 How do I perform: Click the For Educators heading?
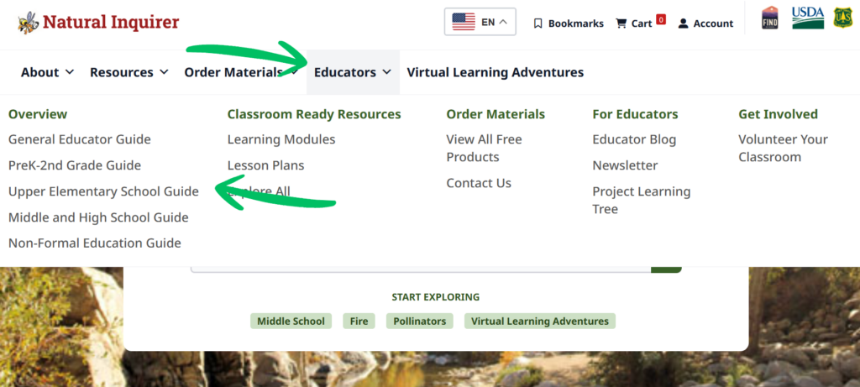coord(635,114)
